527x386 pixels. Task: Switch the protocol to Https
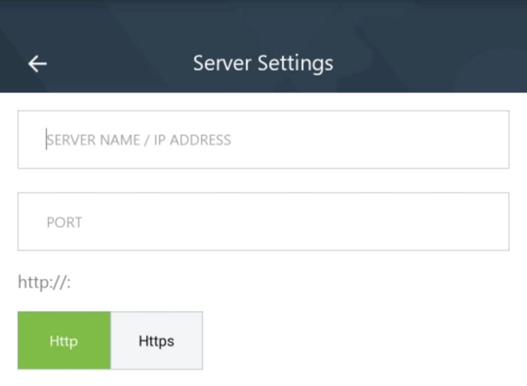pos(156,341)
